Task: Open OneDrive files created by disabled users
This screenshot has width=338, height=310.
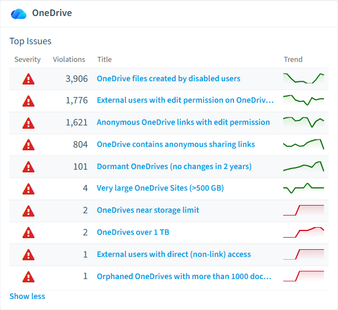Action: pos(169,78)
